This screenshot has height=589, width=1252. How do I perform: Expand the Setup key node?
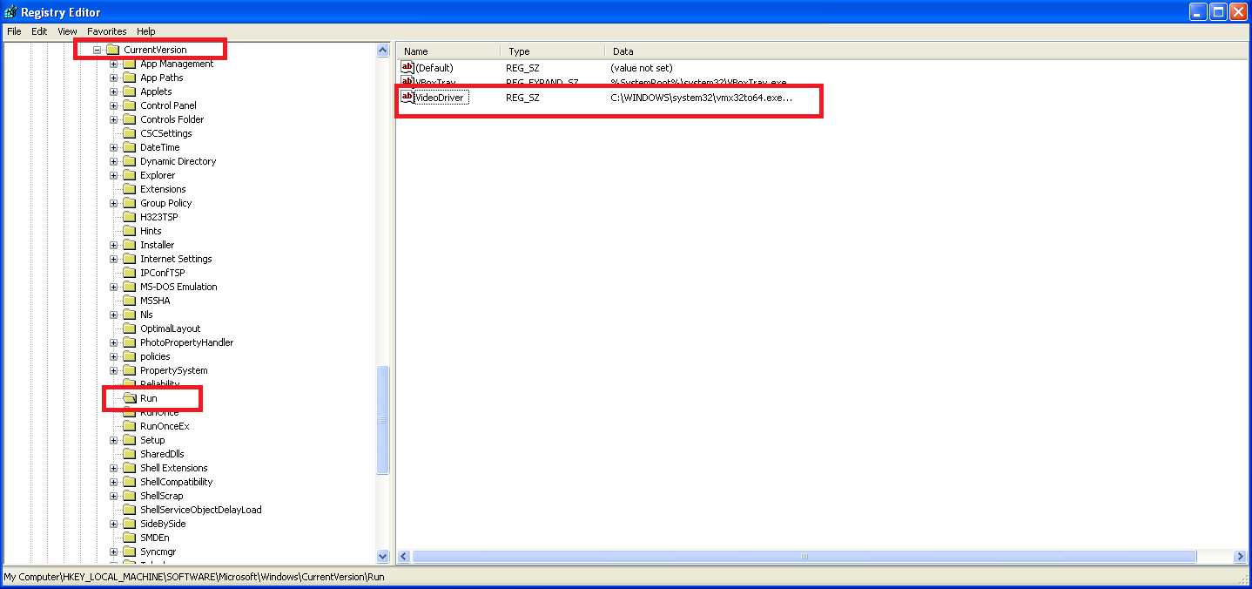coord(113,440)
